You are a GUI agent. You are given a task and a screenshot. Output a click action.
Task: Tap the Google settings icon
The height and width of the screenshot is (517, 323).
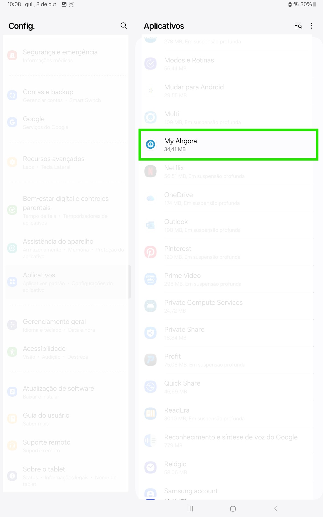[x=12, y=122]
